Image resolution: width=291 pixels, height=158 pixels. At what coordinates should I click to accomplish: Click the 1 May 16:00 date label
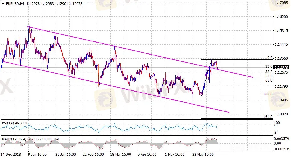[174, 155]
